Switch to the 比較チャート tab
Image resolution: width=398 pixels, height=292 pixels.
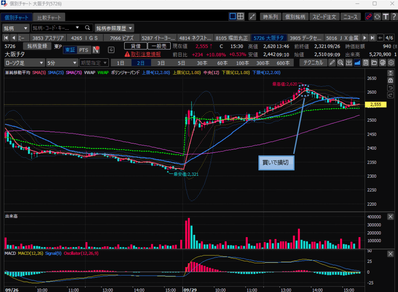click(x=49, y=17)
